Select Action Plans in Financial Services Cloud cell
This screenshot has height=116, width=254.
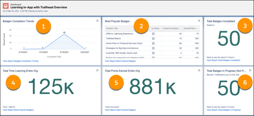coord(128,43)
